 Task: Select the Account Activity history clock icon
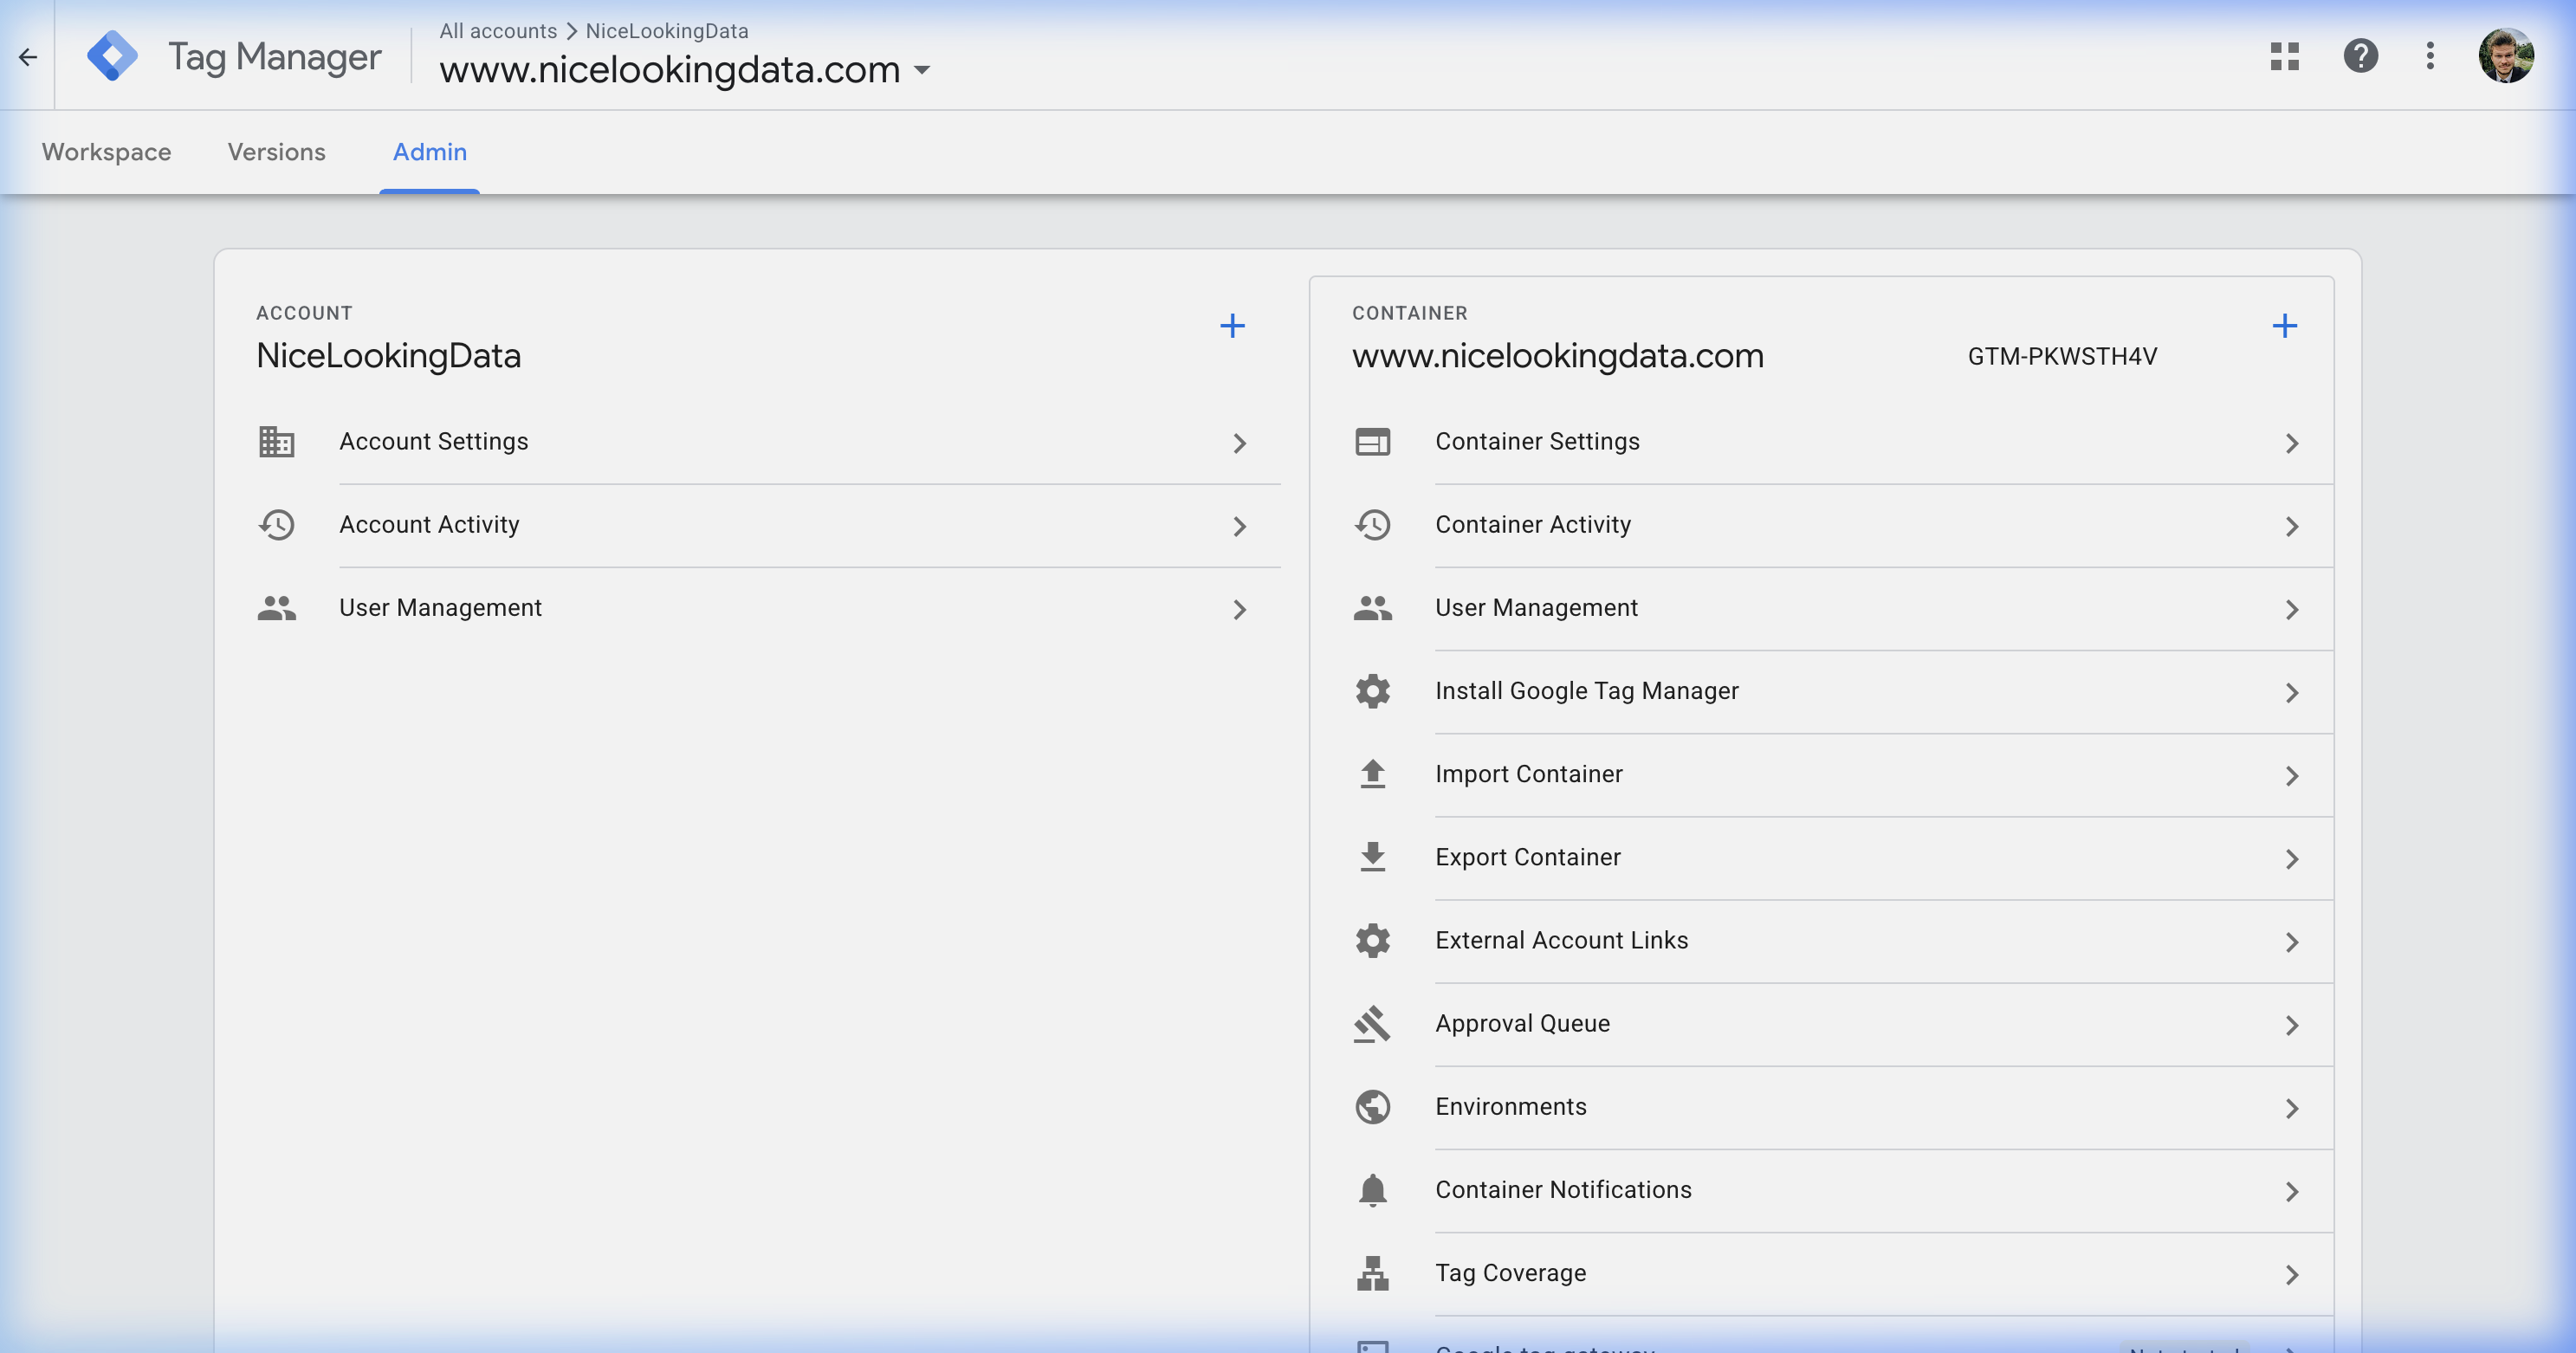276,525
